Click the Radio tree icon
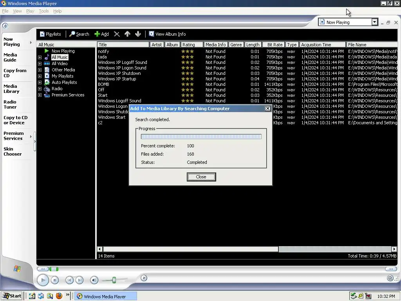The height and width of the screenshot is (301, 401). coord(47,89)
